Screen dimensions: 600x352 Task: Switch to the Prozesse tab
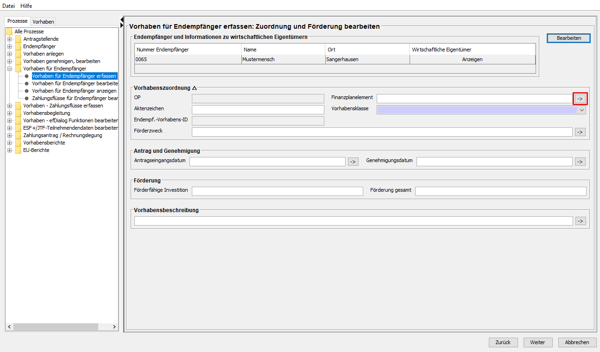[18, 21]
